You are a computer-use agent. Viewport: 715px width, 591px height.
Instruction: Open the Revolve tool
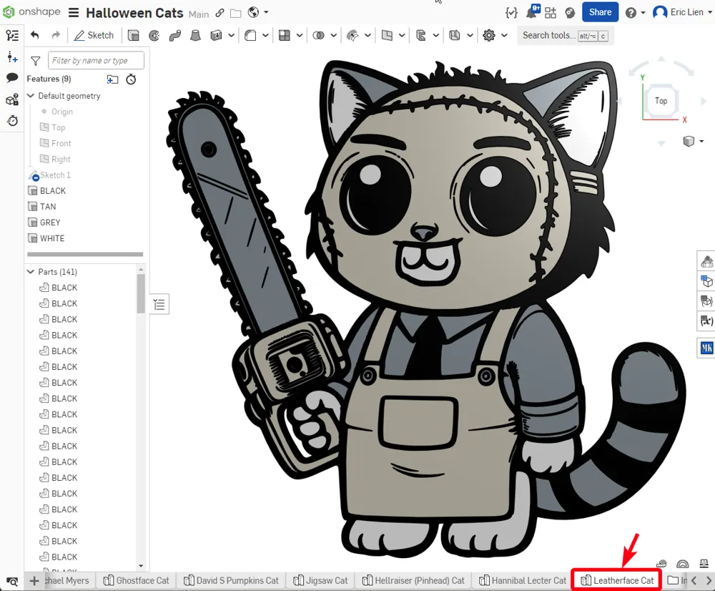coord(154,35)
